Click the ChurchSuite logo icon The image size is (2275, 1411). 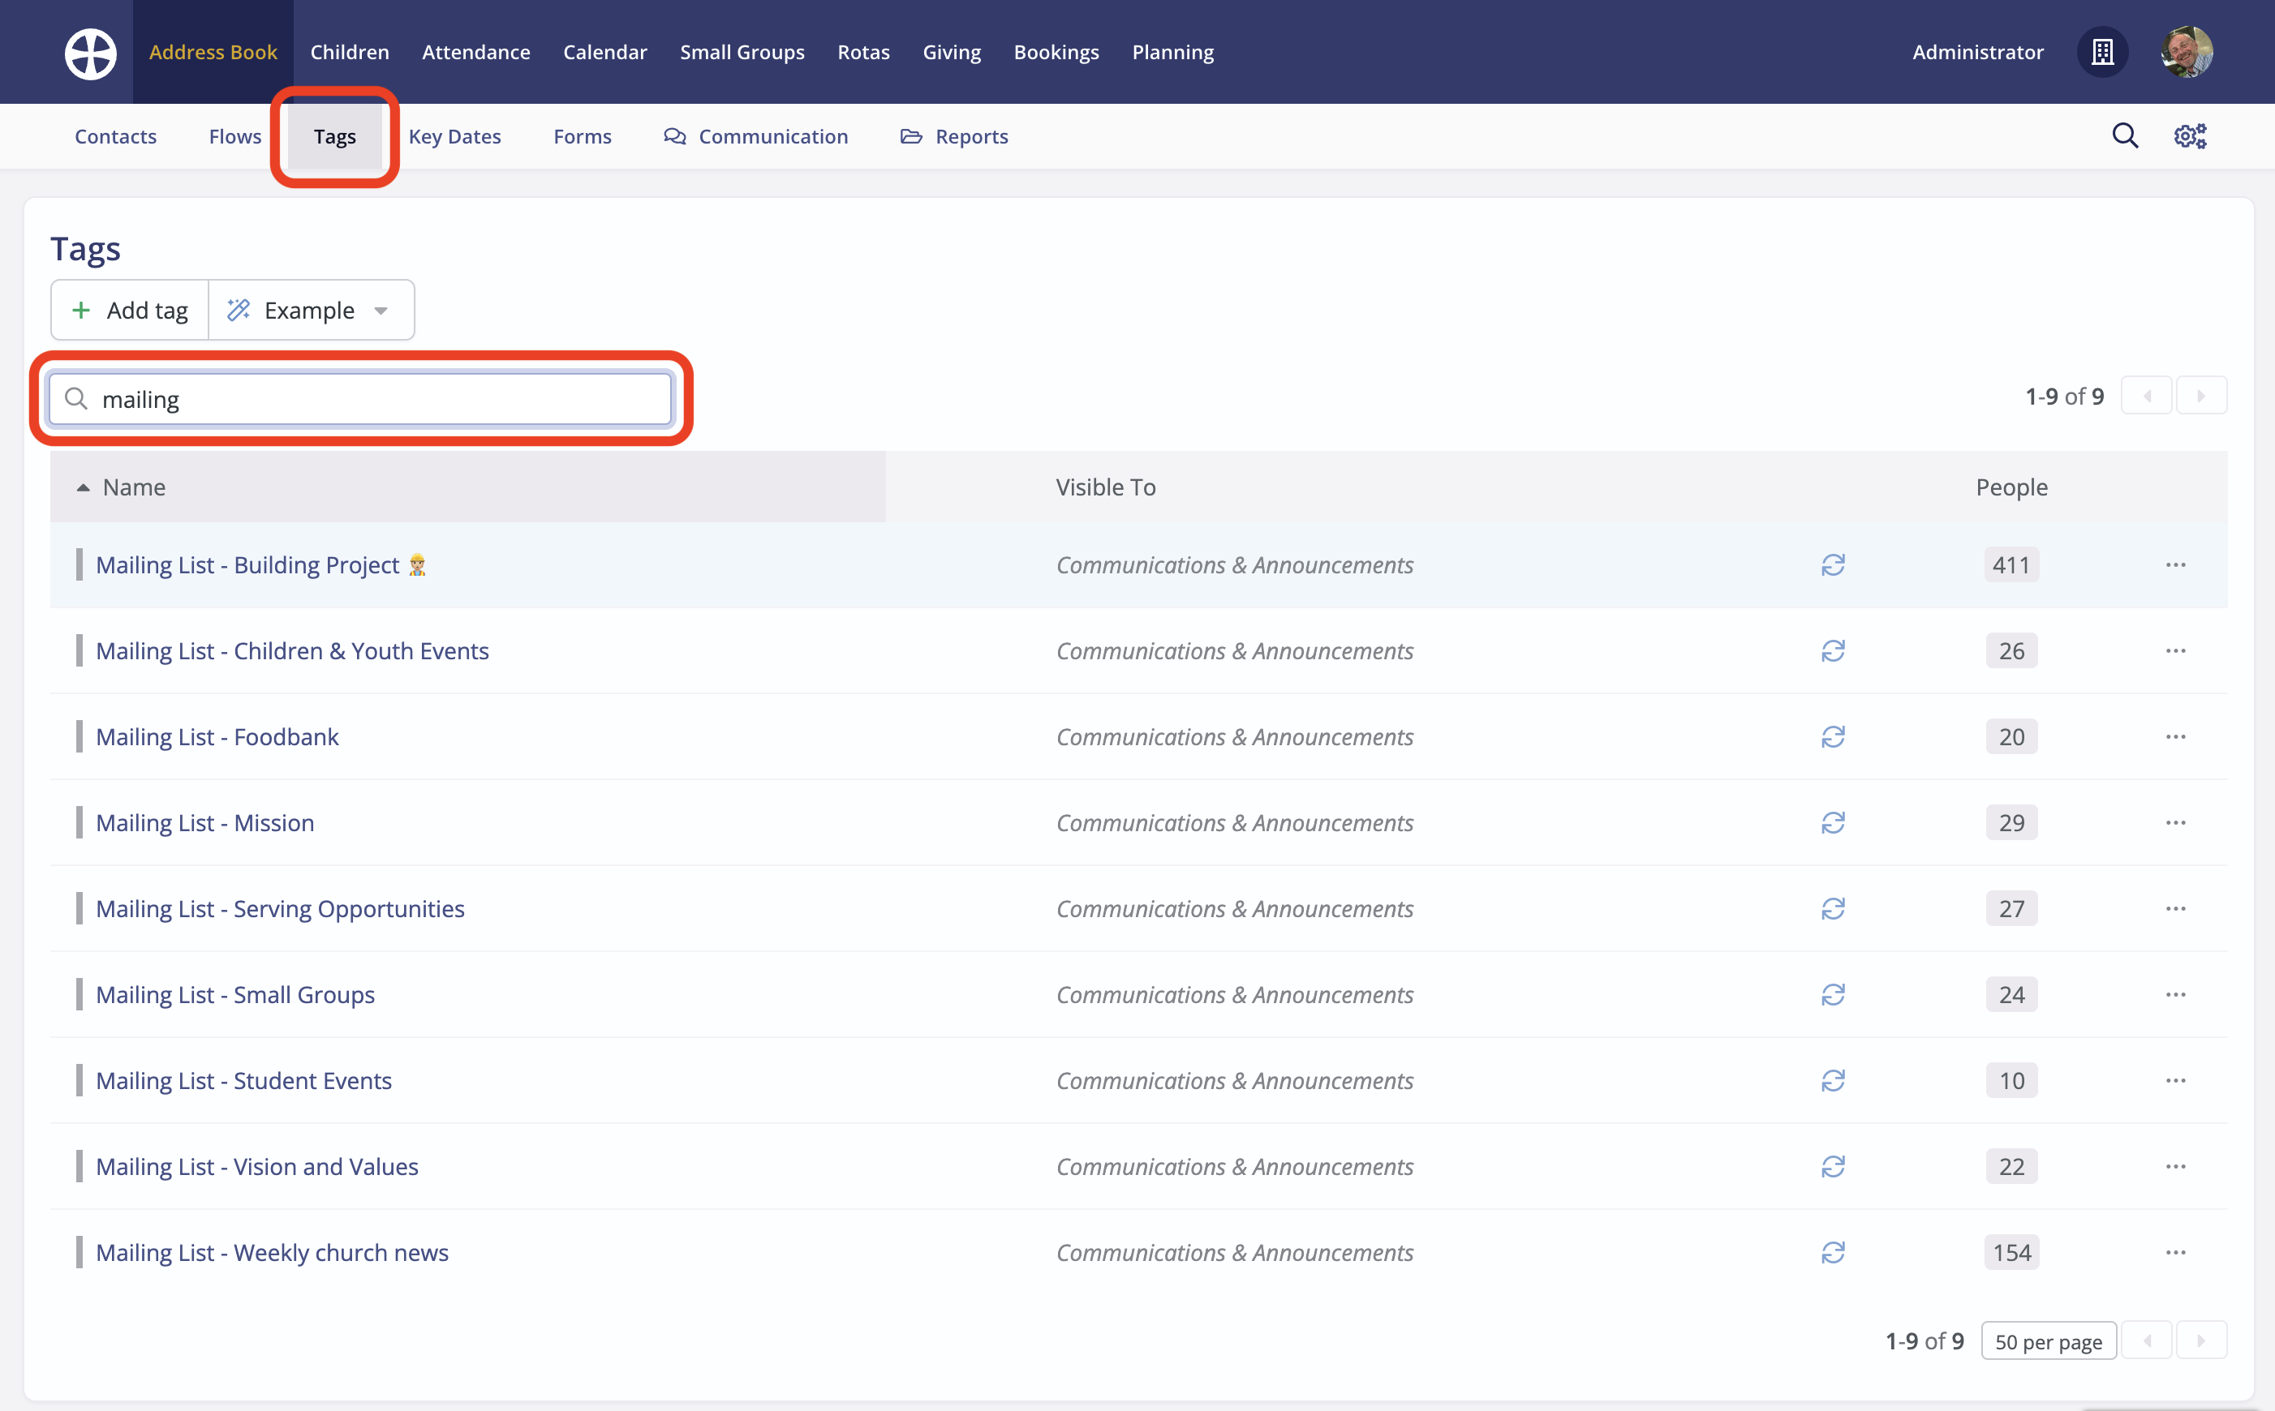(91, 54)
